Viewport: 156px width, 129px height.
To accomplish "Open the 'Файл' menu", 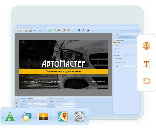I will [x=16, y=27].
